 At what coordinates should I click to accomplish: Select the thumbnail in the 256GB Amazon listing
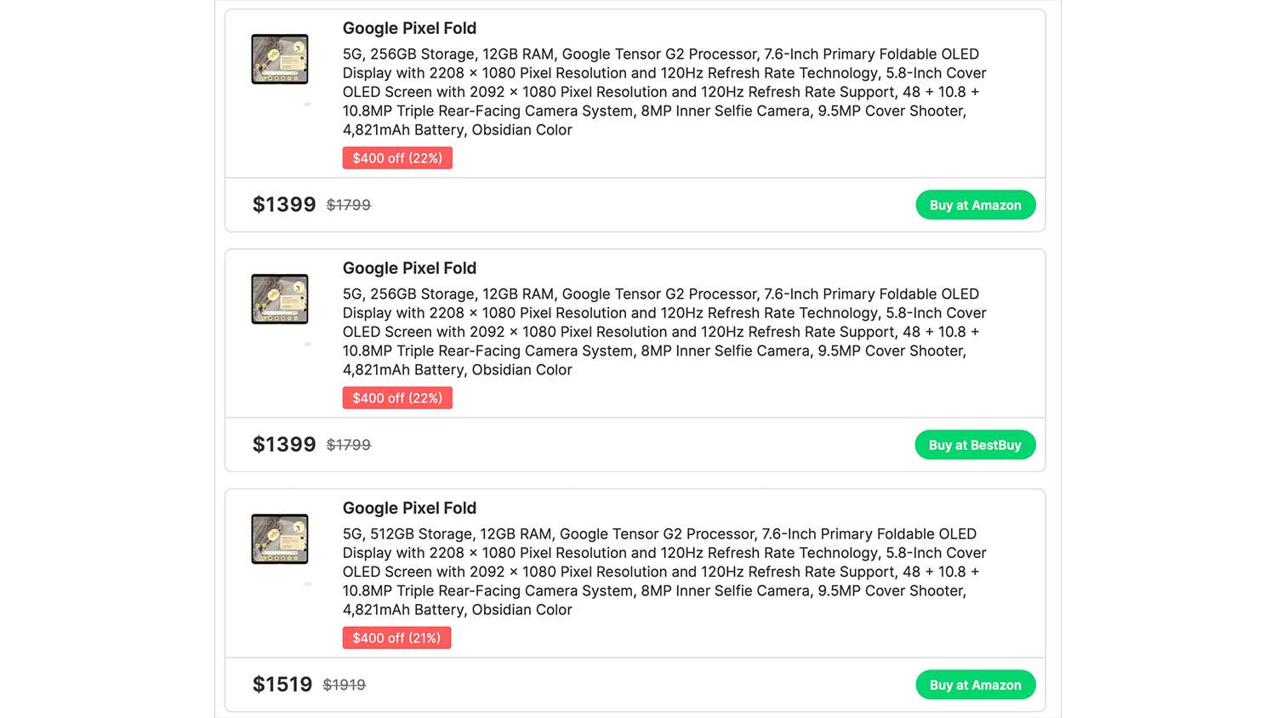[x=280, y=59]
